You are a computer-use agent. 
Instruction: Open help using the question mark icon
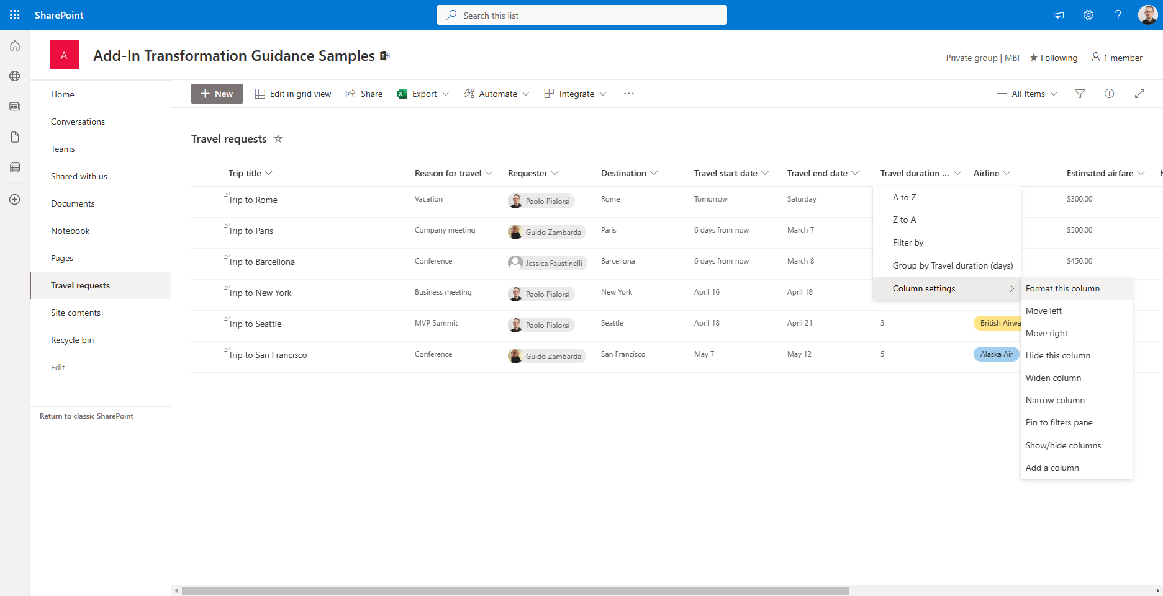click(1118, 14)
